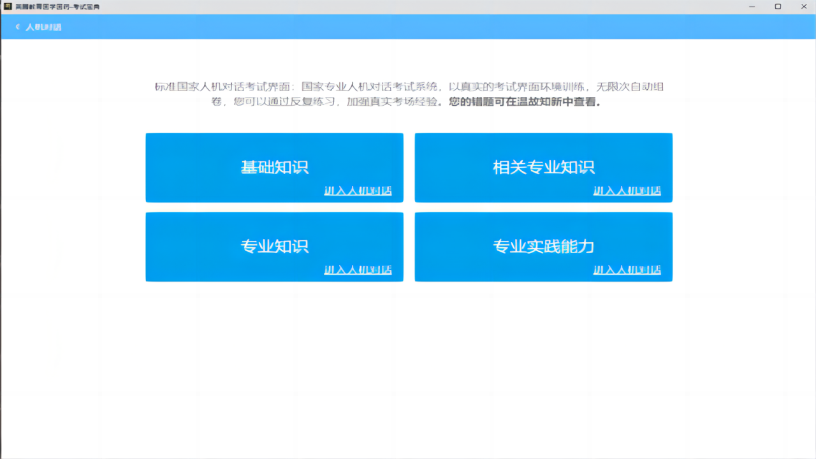This screenshot has height=459, width=816.
Task: Click 进入人机对话 under 专业实践能力
Action: [627, 270]
